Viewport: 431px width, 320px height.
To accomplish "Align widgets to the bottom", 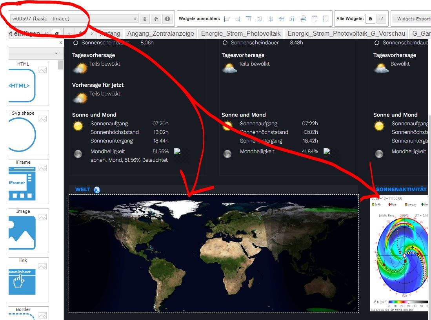I will [260, 19].
